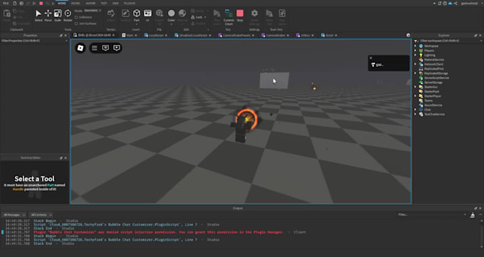The image size is (484, 257).
Task: Open the in-game chat window icon
Action: (x=105, y=48)
